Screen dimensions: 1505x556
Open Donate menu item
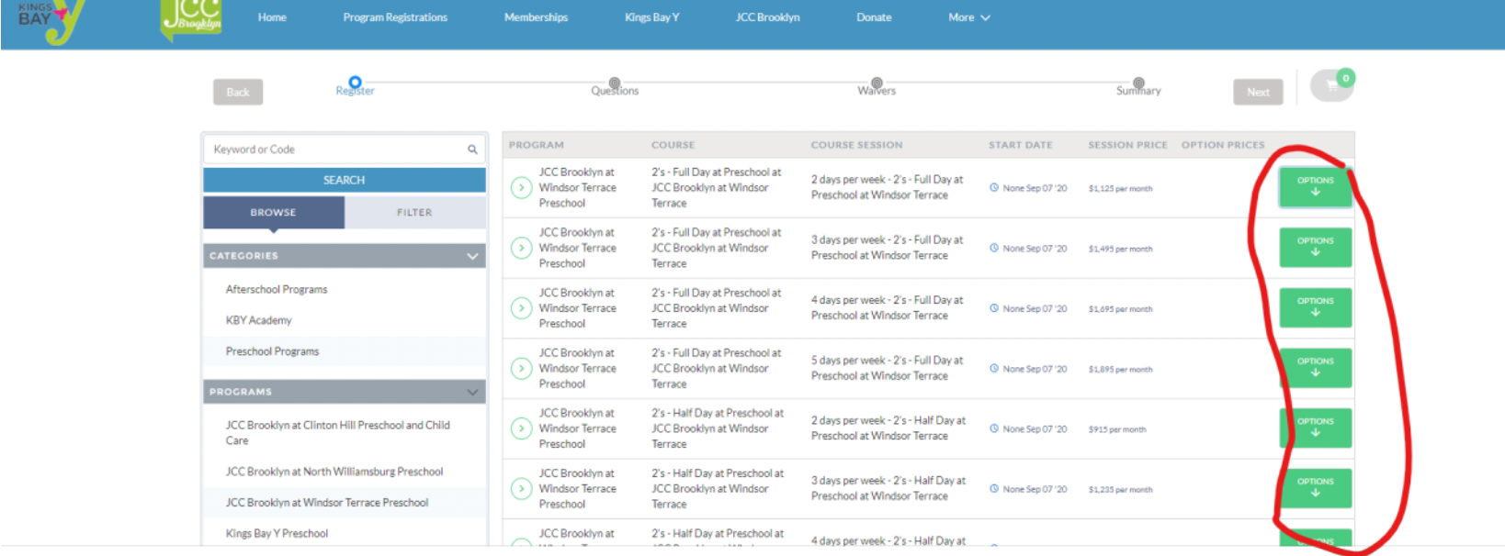874,17
